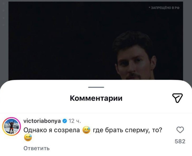
Task: Tap lowest faint dot in dimmed left strip
Action: pyautogui.click(x=3, y=25)
